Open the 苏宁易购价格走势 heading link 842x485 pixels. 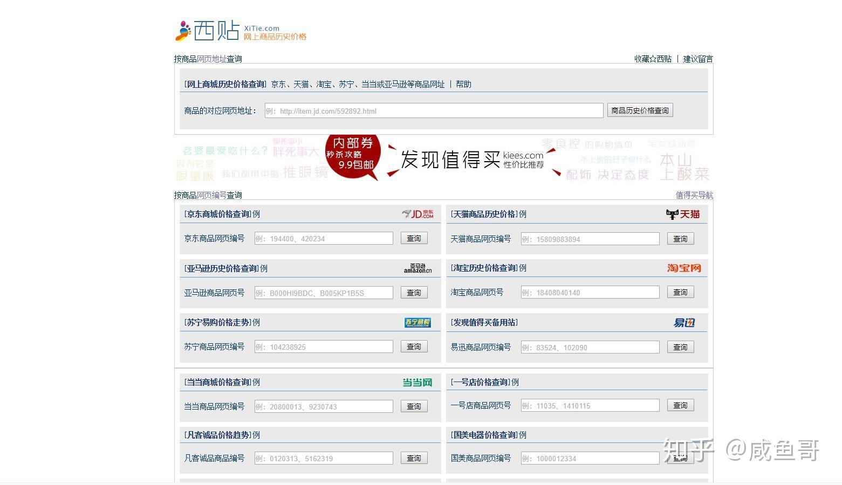coord(218,322)
